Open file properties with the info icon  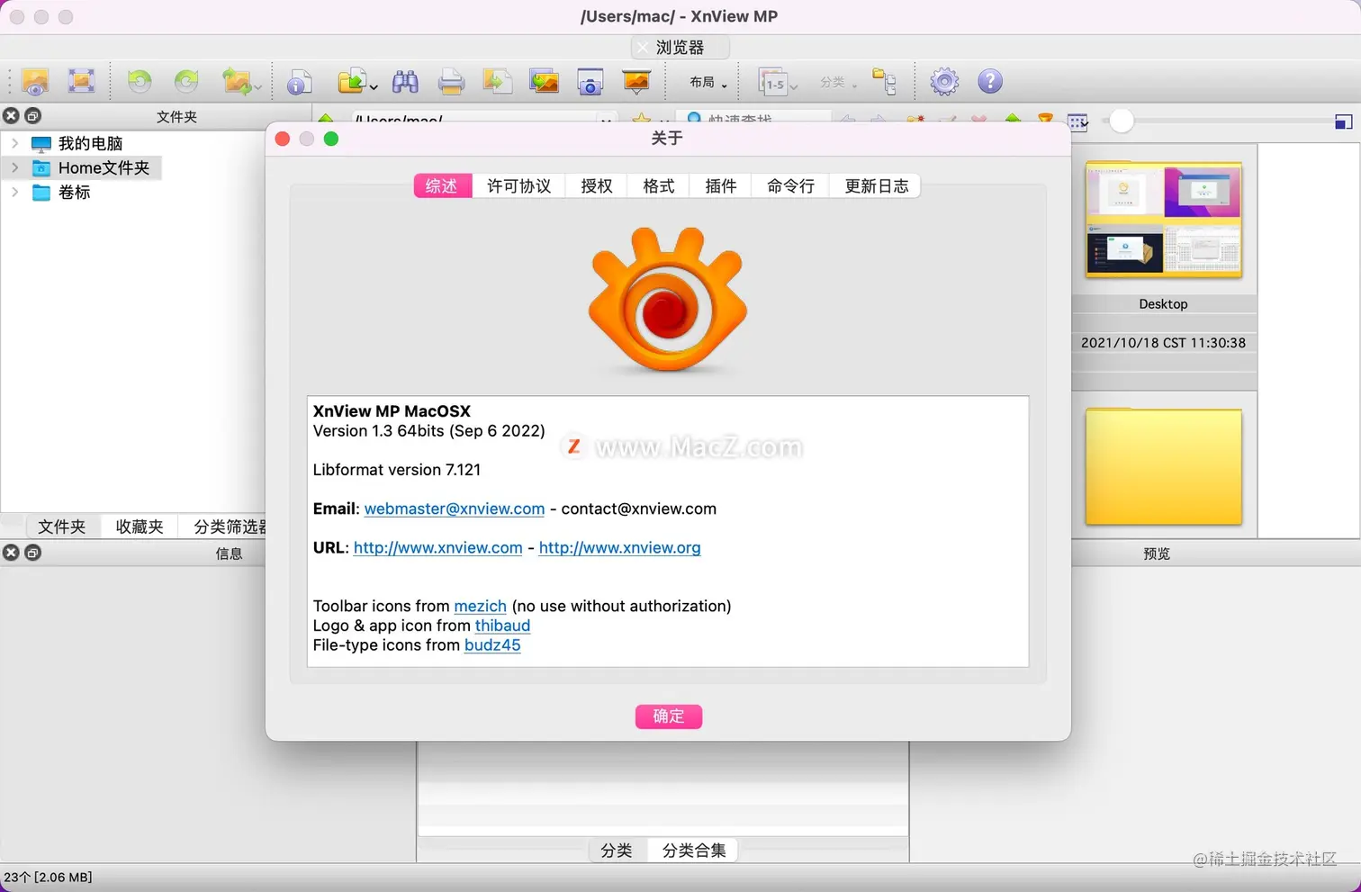(299, 83)
